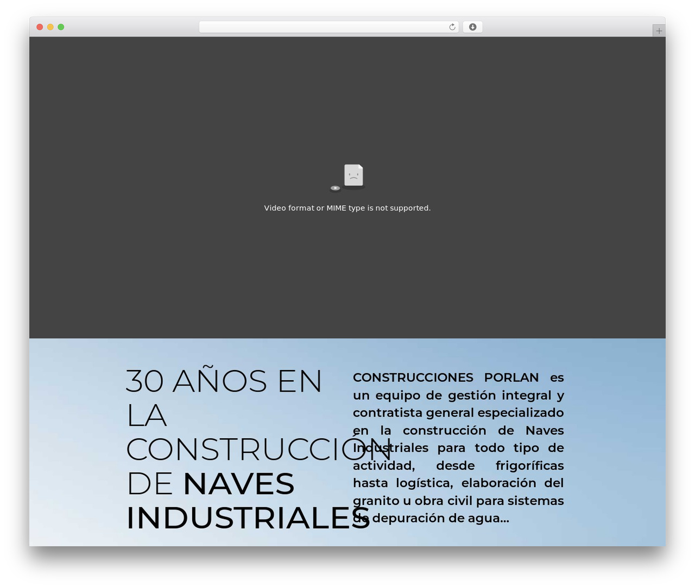
Task: Click the 'CONSTRUCCIONES PORLAN' bold text
Action: coord(446,377)
